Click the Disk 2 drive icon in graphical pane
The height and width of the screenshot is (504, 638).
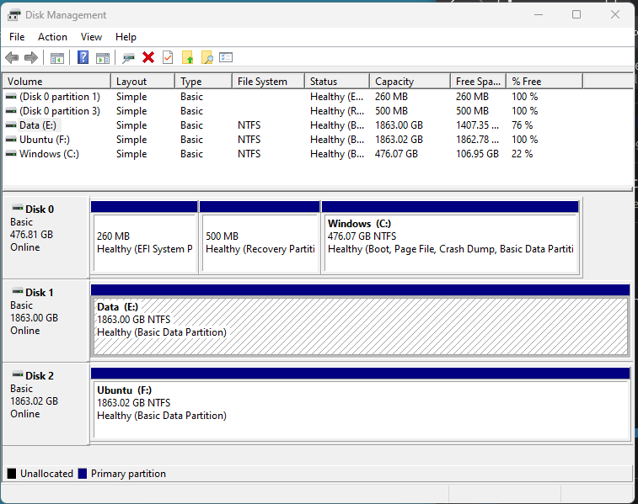click(18, 374)
